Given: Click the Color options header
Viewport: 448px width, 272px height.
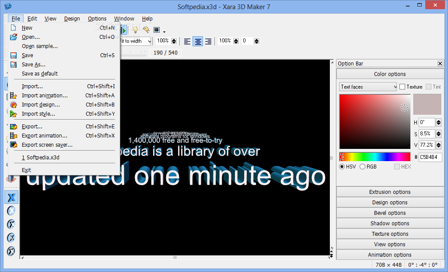Looking at the screenshot, I should [x=390, y=74].
